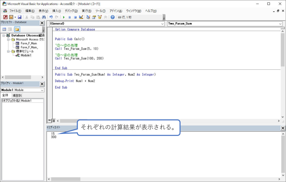Click the (オブジェクト名) value field Module1

coord(32,101)
